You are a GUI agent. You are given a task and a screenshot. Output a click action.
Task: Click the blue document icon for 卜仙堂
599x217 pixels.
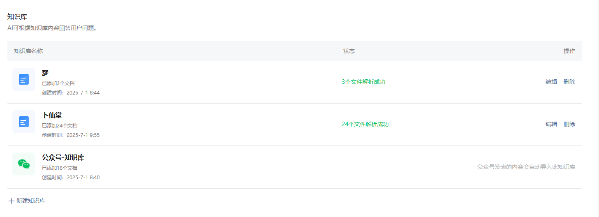24,122
